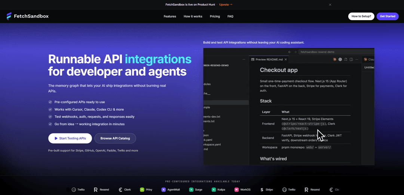Dismiss the Product Hunt announcement banner
The width and height of the screenshot is (404, 195).
tap(330, 4)
